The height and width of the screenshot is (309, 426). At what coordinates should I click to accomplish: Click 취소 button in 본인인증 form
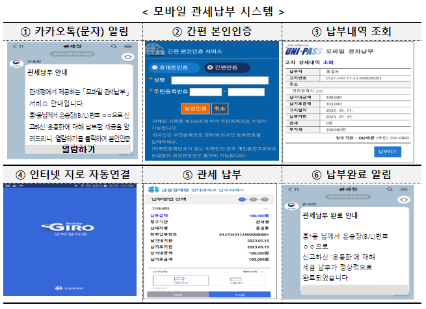tap(220, 109)
